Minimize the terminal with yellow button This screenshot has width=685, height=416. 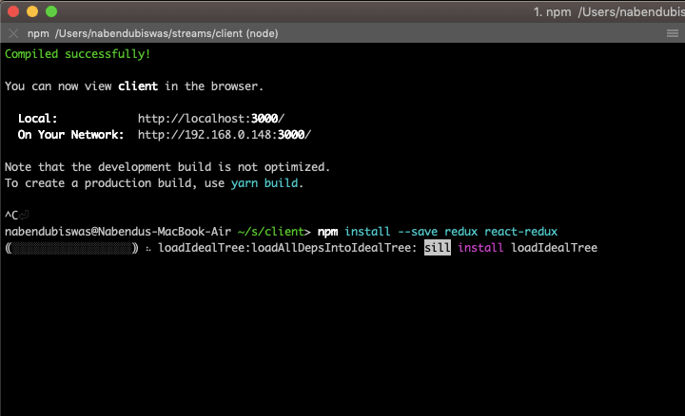[x=32, y=11]
